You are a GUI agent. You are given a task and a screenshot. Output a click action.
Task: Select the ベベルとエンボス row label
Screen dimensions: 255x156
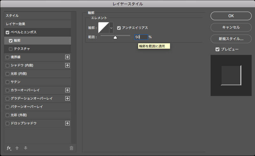[x=24, y=32]
